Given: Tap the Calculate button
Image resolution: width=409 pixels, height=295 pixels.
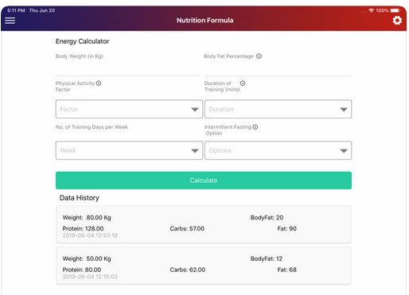Looking at the screenshot, I should click(x=204, y=180).
